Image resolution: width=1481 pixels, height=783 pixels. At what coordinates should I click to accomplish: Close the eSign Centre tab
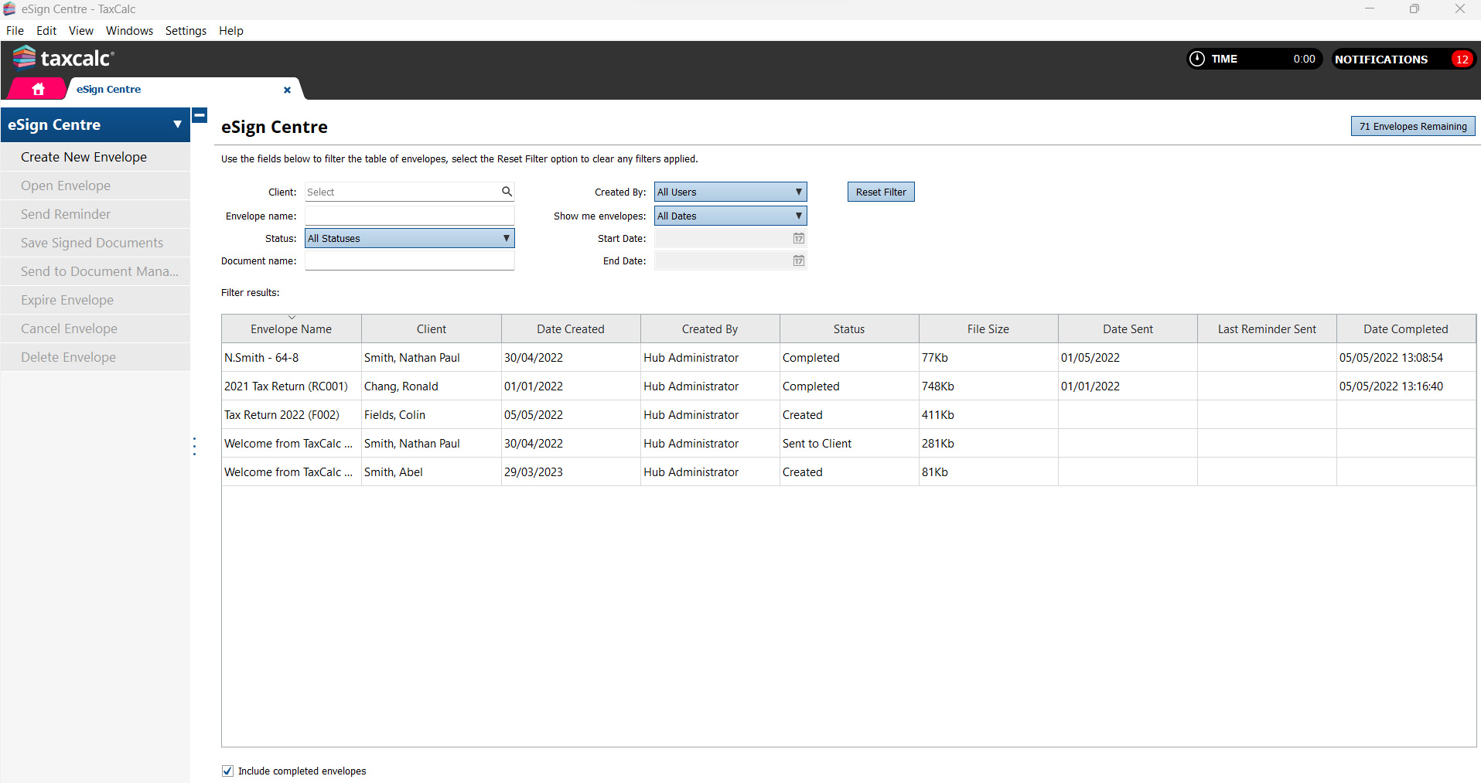[287, 90]
